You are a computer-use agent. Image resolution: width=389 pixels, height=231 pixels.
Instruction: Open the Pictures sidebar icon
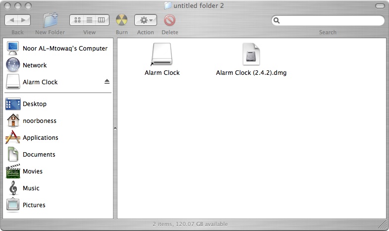tap(13, 205)
